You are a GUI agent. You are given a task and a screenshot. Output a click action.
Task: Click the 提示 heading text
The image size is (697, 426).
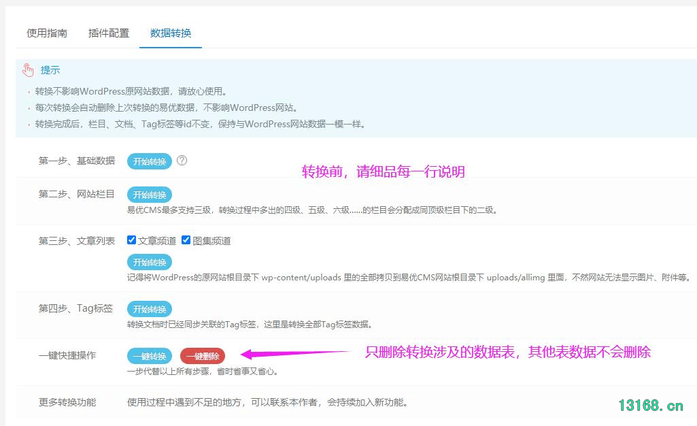coord(50,70)
